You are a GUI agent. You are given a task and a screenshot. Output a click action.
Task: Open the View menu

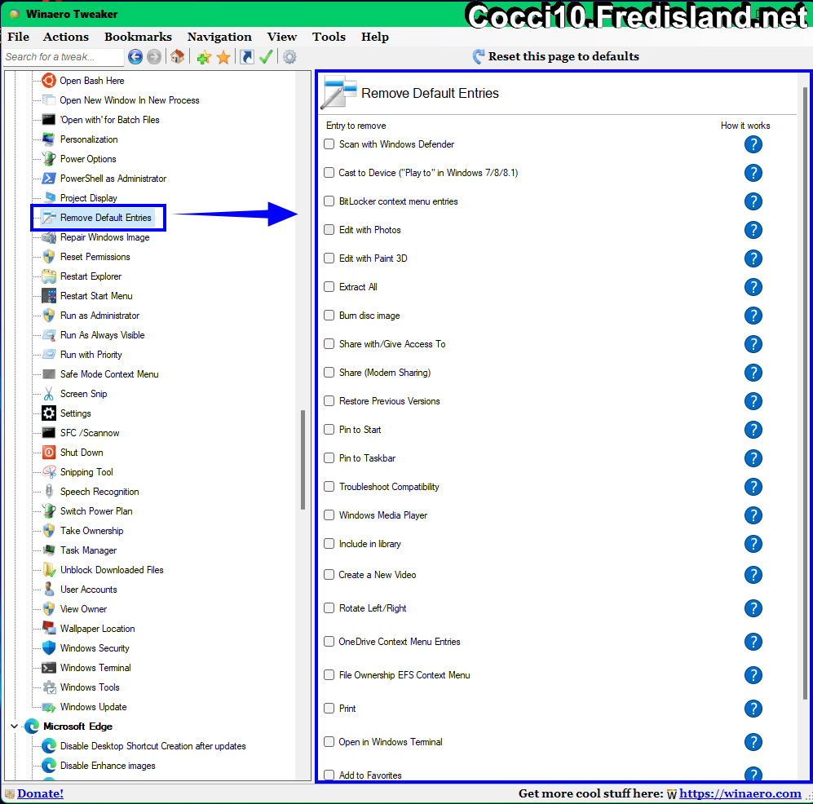282,37
